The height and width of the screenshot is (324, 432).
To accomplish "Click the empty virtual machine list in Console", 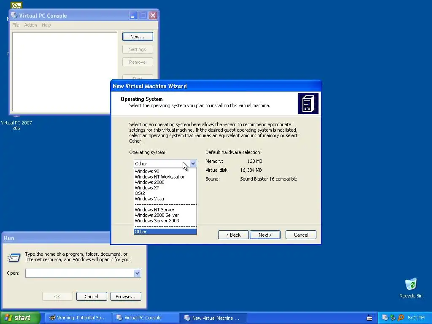I will click(65, 72).
